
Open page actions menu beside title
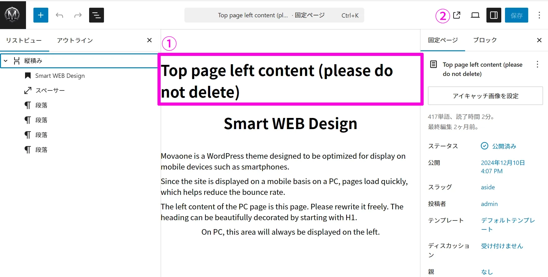pyautogui.click(x=537, y=64)
